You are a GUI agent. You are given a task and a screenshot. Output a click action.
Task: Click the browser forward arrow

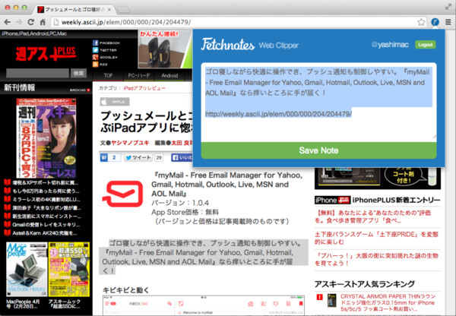pyautogui.click(x=19, y=22)
